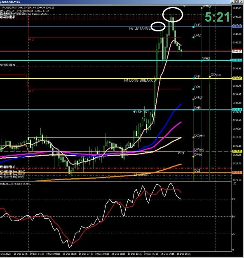This screenshot has height=258, width=244.
Task: Click the cyan price tag 2039.74
Action: point(237,60)
